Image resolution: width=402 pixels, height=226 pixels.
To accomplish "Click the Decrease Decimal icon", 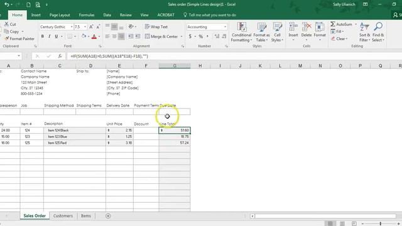I will tap(224, 36).
